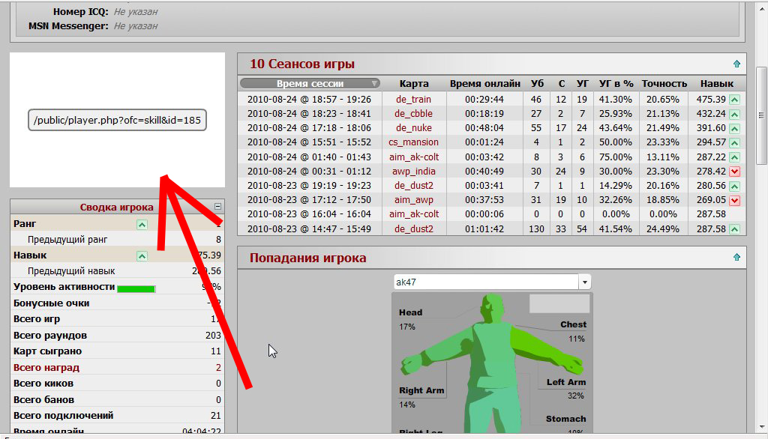768x439 pixels.
Task: Sort sessions by Время сессии column
Action: tap(310, 84)
